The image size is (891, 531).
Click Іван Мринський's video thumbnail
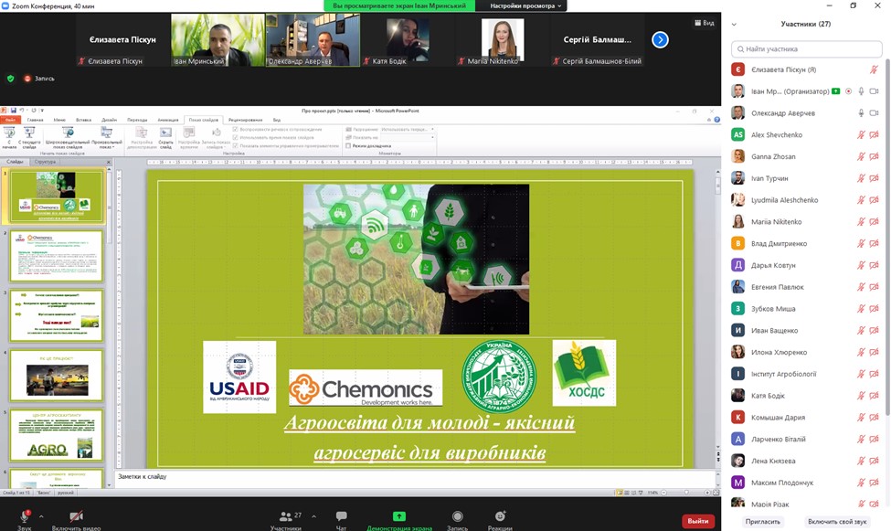217,40
